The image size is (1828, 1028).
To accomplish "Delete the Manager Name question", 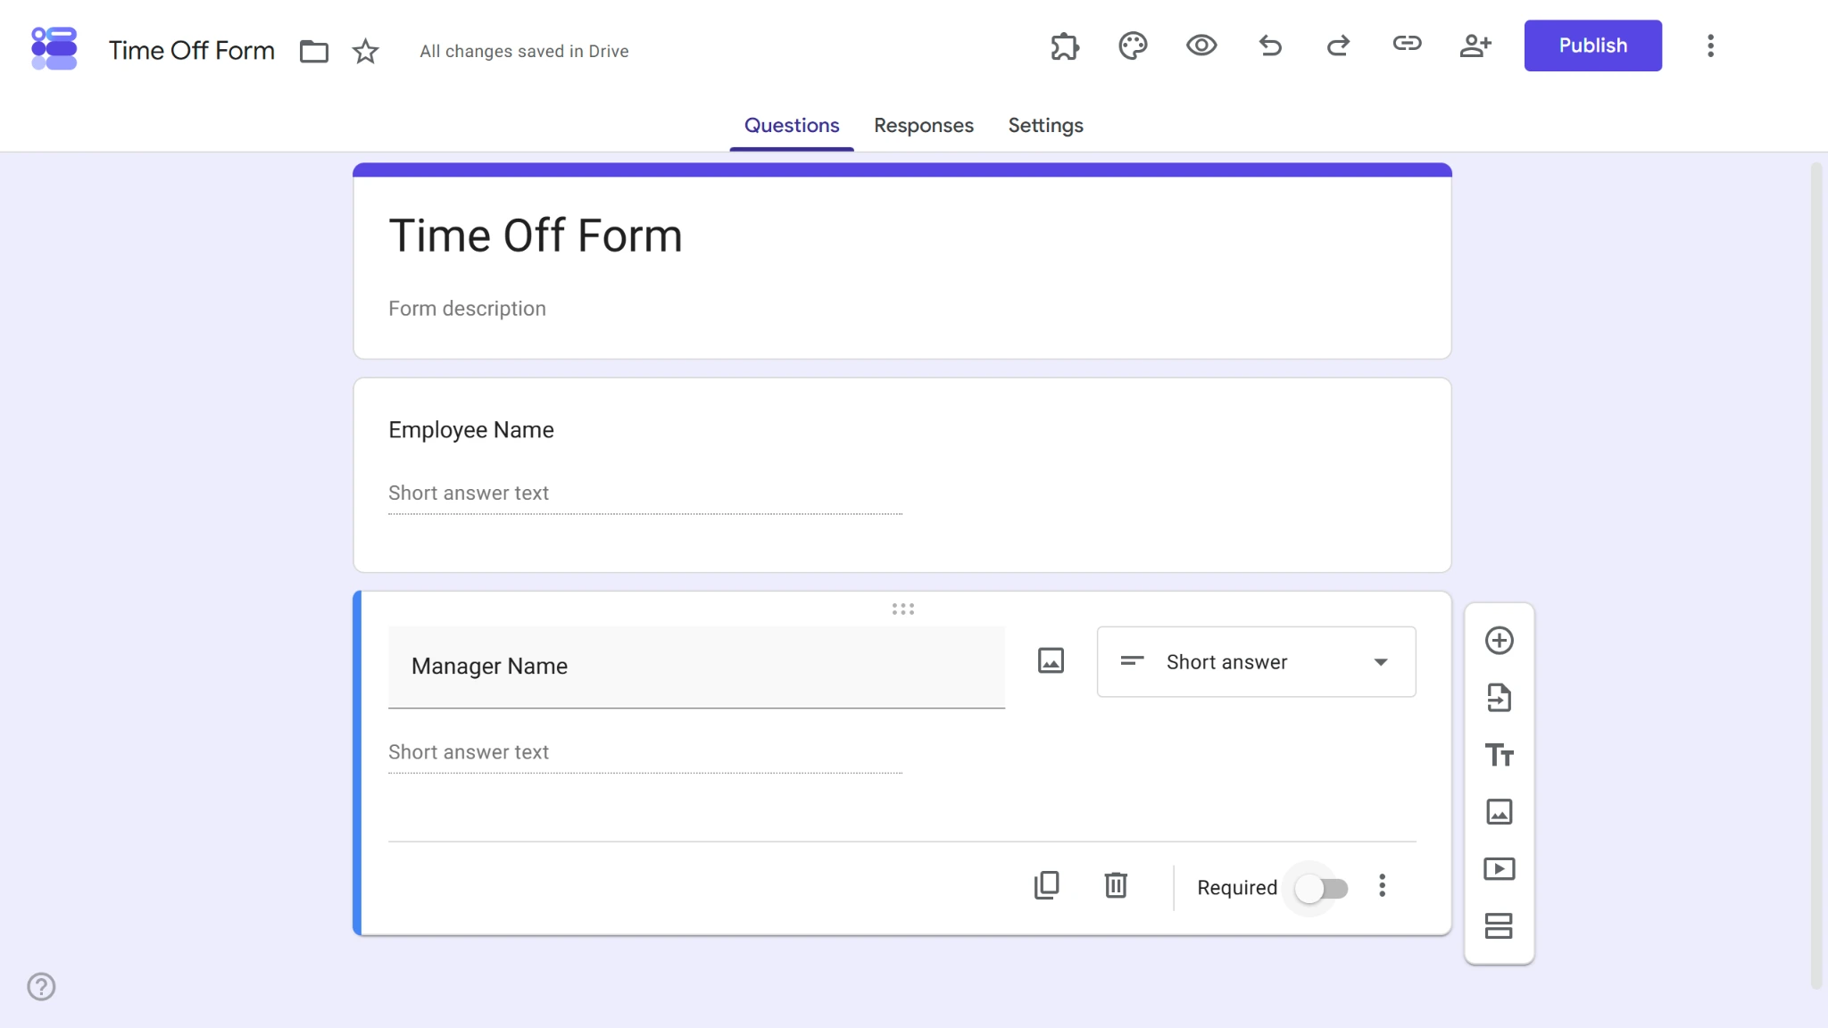I will coord(1116,886).
